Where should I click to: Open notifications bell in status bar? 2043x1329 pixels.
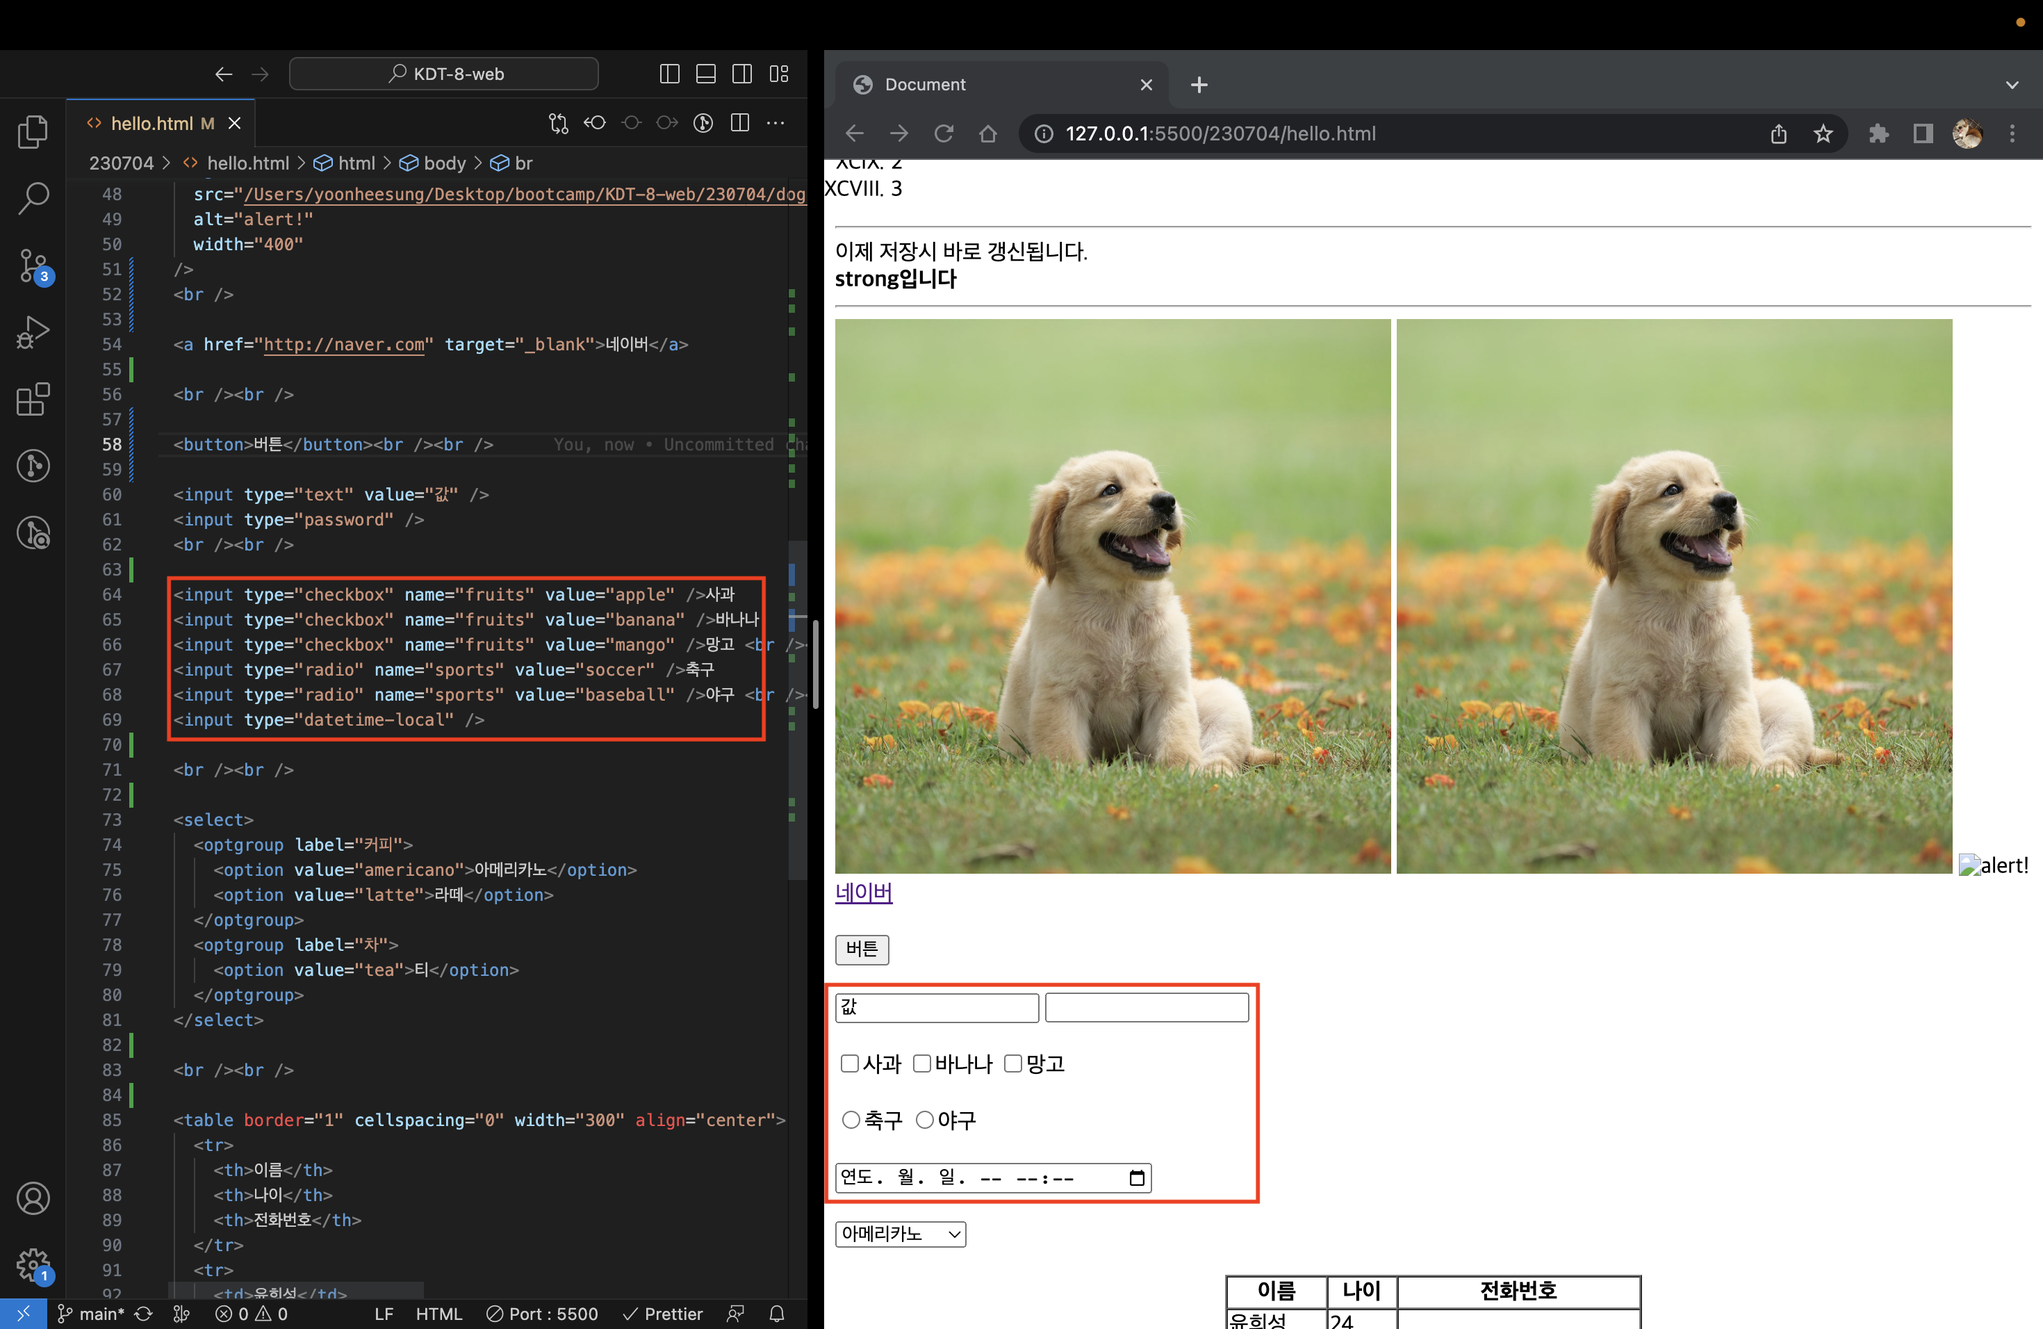tap(776, 1314)
